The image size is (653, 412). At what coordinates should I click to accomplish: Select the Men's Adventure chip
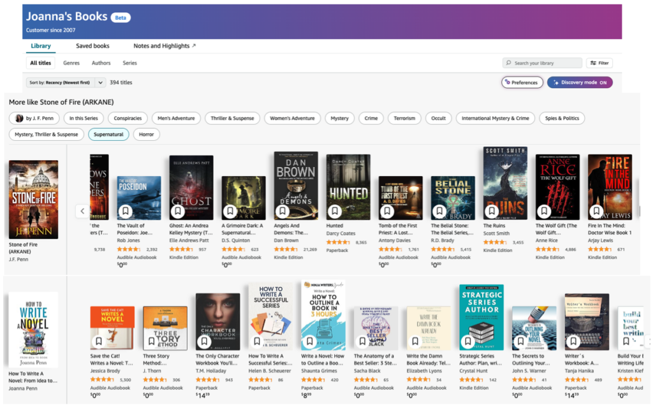click(x=176, y=119)
